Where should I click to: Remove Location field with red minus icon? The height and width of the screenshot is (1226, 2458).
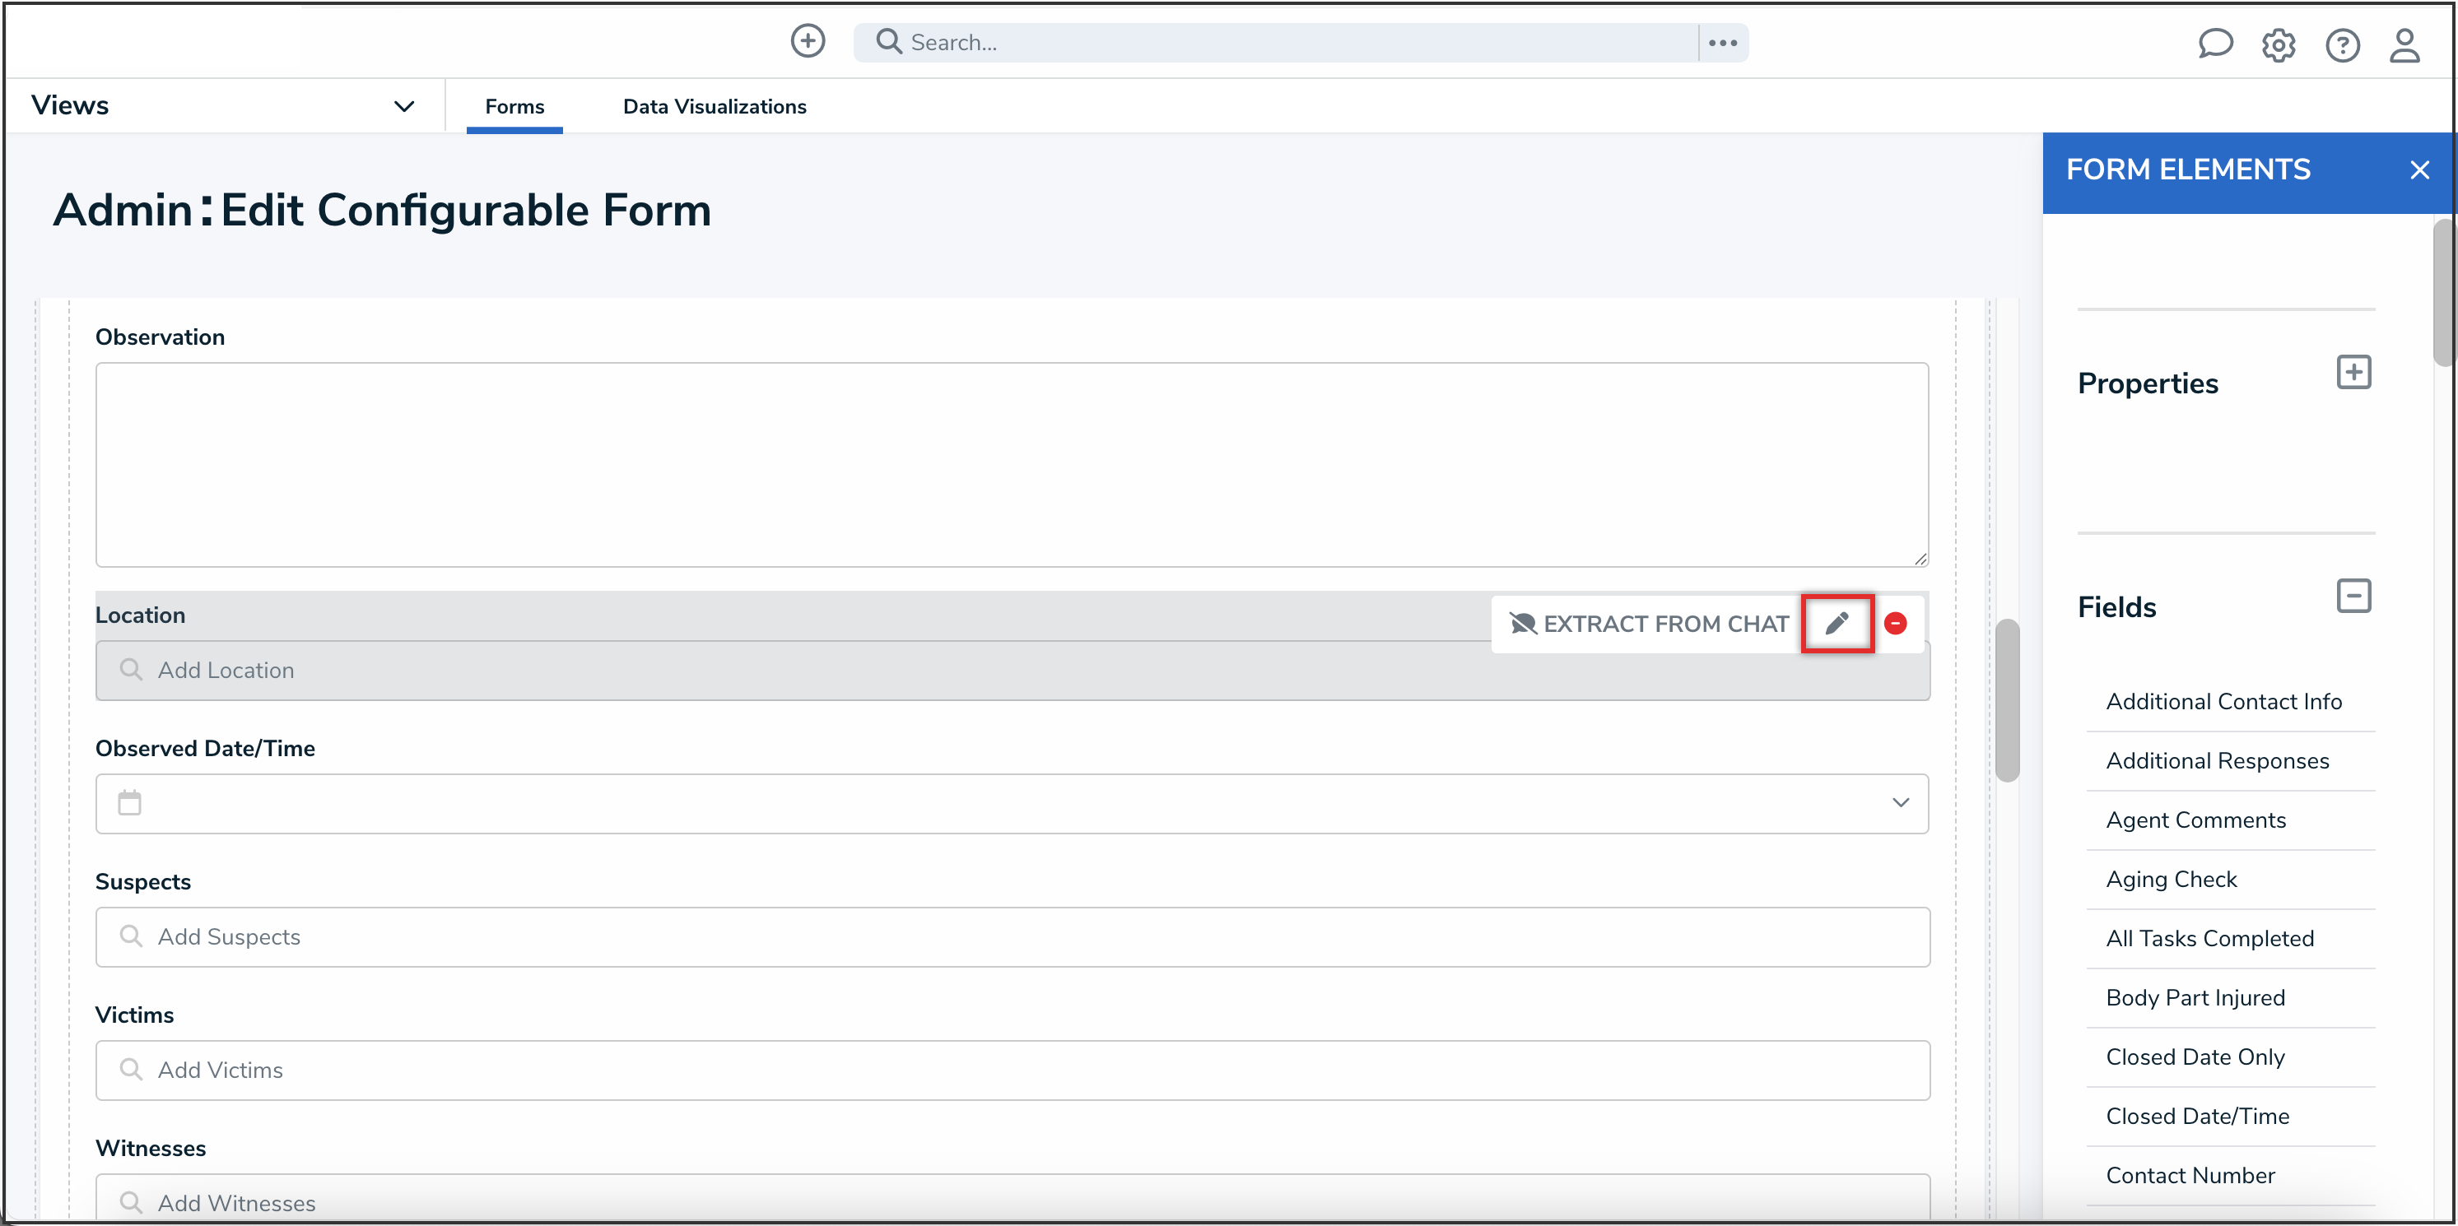pos(1896,623)
